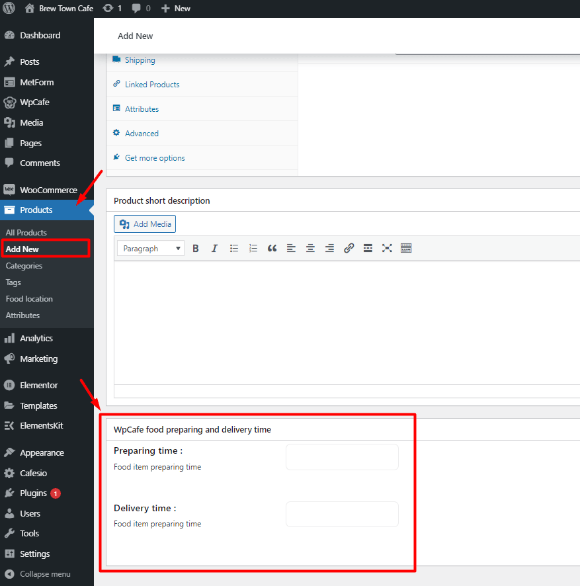Open Plugins menu
Viewport: 580px width, 586px height.
(47, 493)
